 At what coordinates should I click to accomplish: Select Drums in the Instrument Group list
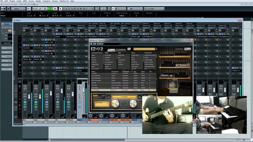pyautogui.click(x=94, y=60)
